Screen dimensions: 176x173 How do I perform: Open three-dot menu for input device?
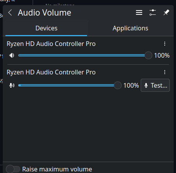click(165, 72)
